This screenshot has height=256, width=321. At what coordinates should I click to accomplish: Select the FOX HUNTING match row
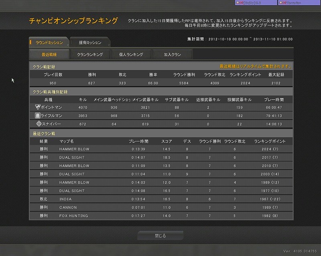[x=160, y=216]
